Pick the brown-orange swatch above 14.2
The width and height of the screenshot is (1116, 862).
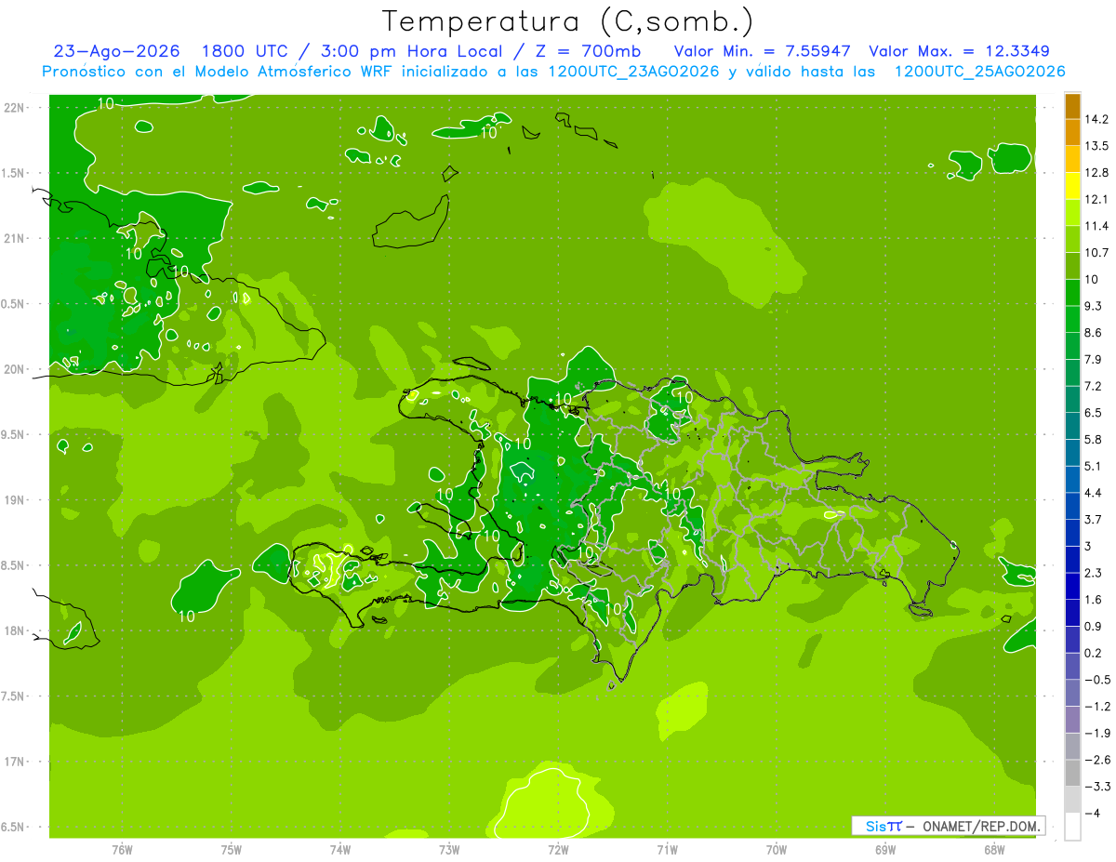pos(1072,106)
